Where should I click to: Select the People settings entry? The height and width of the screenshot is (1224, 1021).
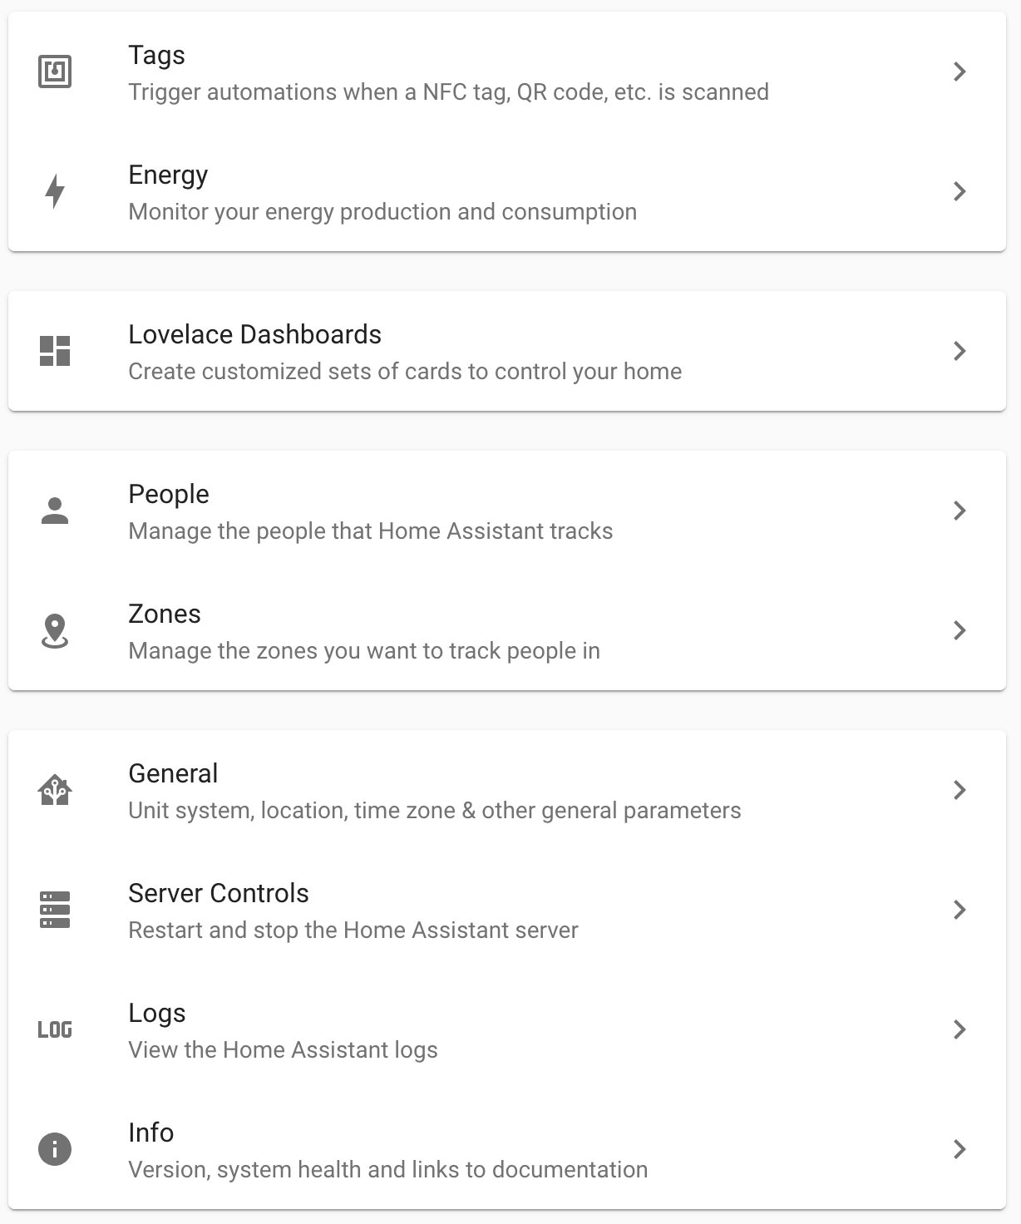(507, 511)
